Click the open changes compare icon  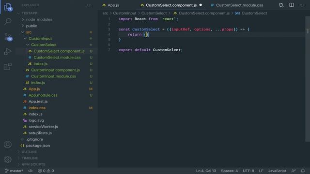281,5
